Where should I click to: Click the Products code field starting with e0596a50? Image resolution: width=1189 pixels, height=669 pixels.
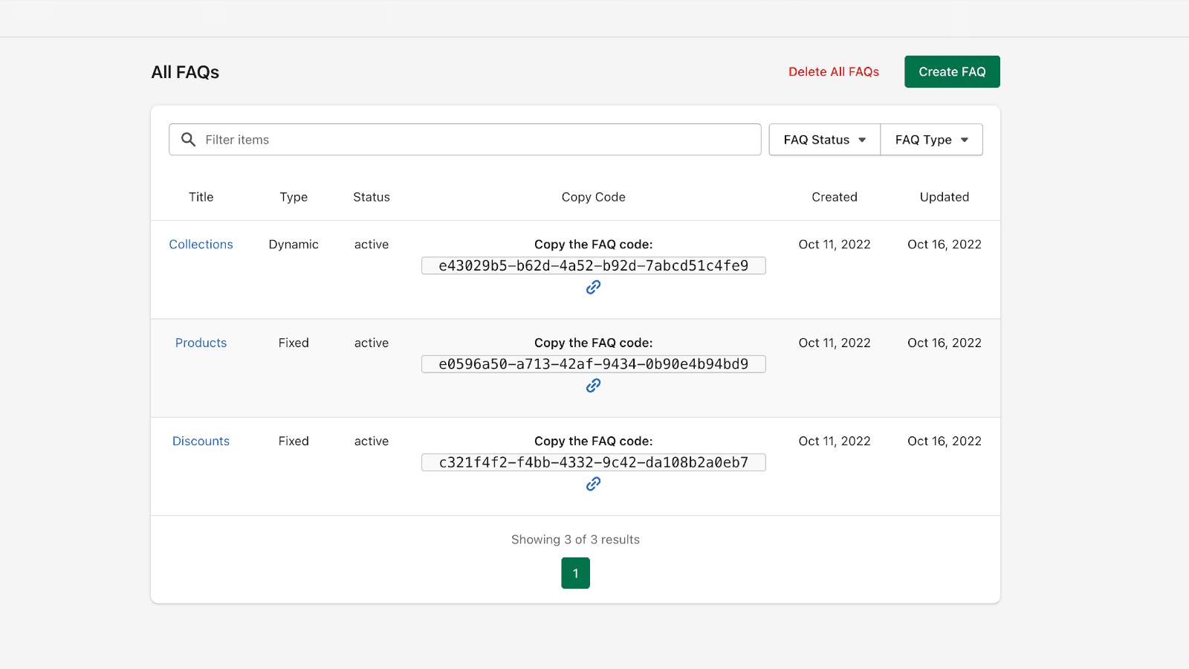[593, 364]
